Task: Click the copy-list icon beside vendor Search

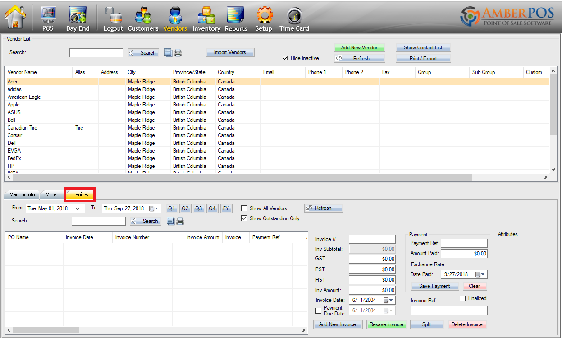Action: click(168, 53)
